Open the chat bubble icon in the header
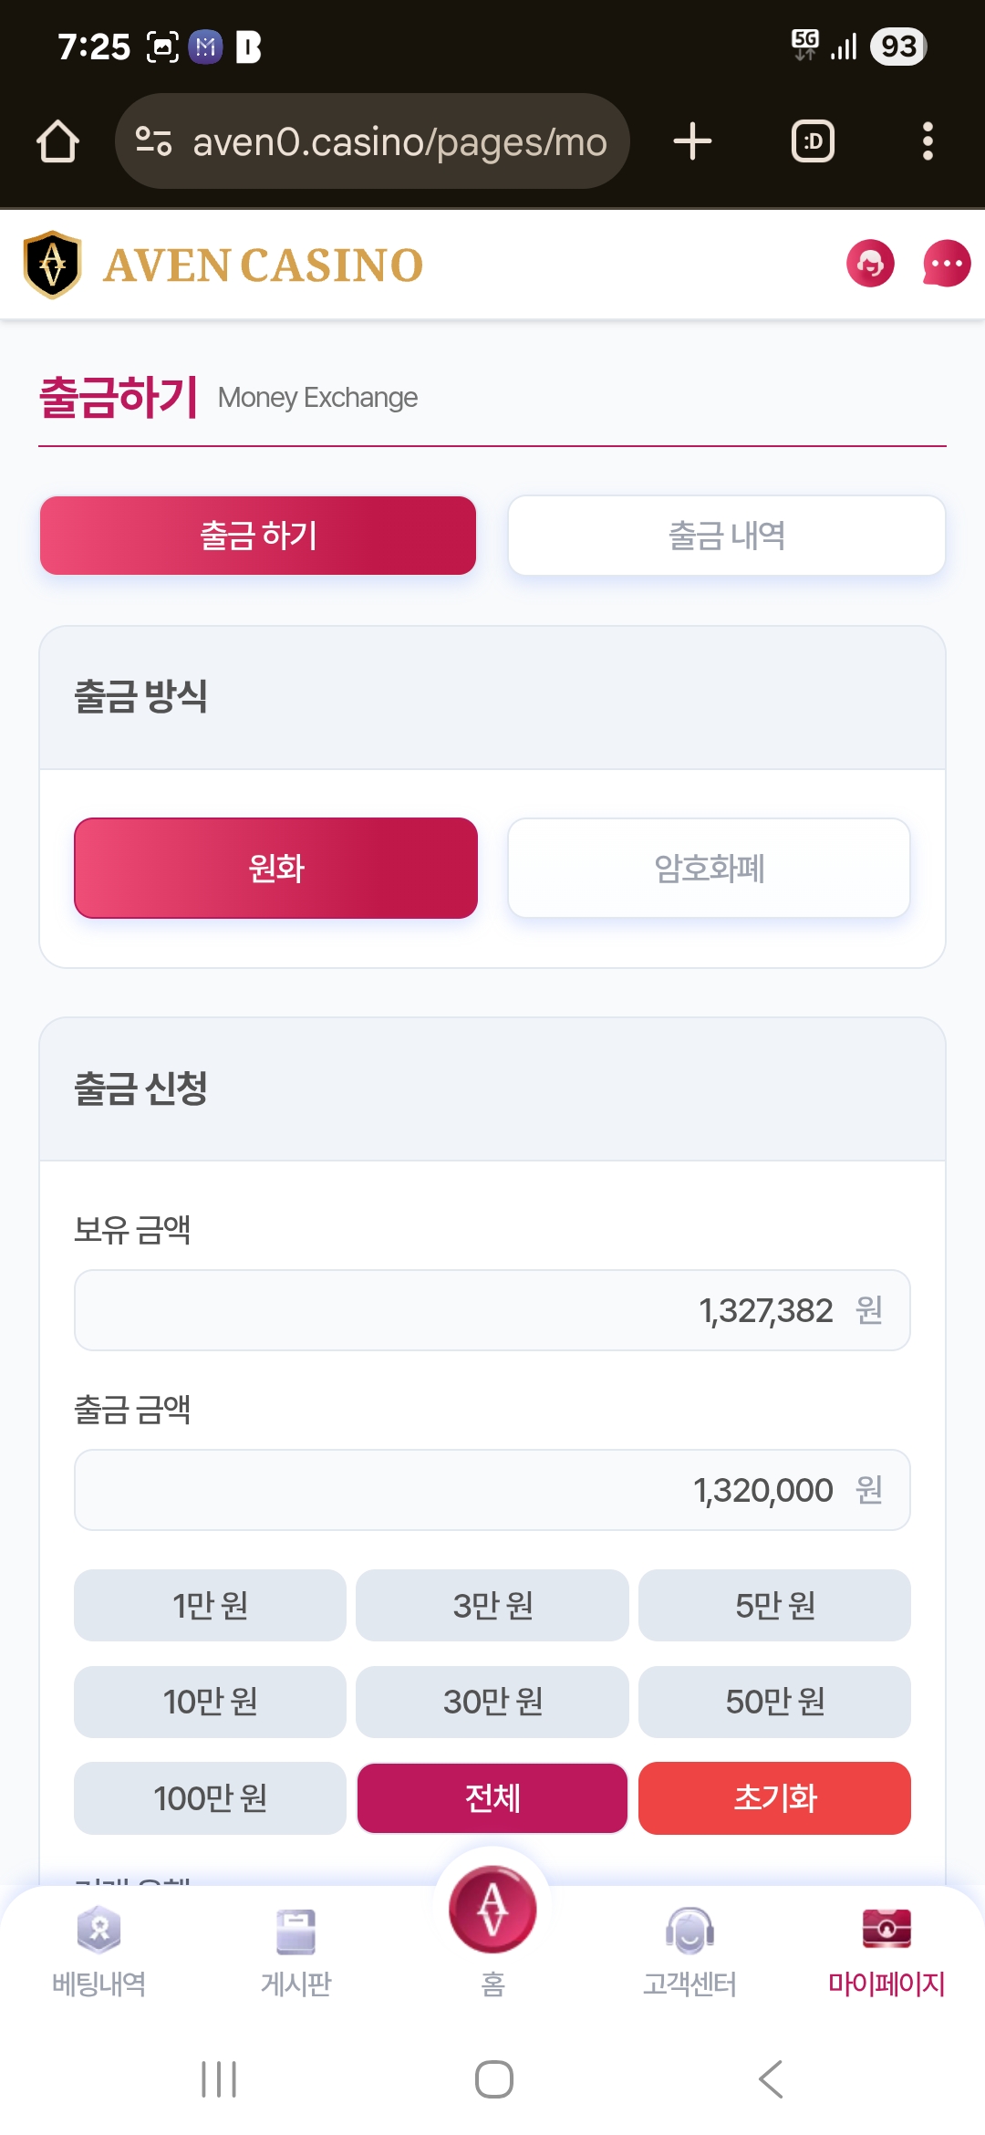Screen dimensions: 985x2135 tap(946, 264)
